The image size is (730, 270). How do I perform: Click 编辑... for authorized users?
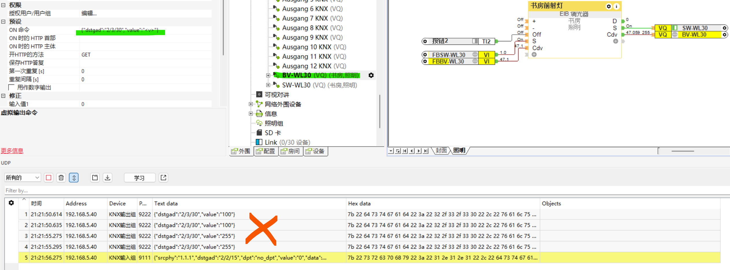89,13
